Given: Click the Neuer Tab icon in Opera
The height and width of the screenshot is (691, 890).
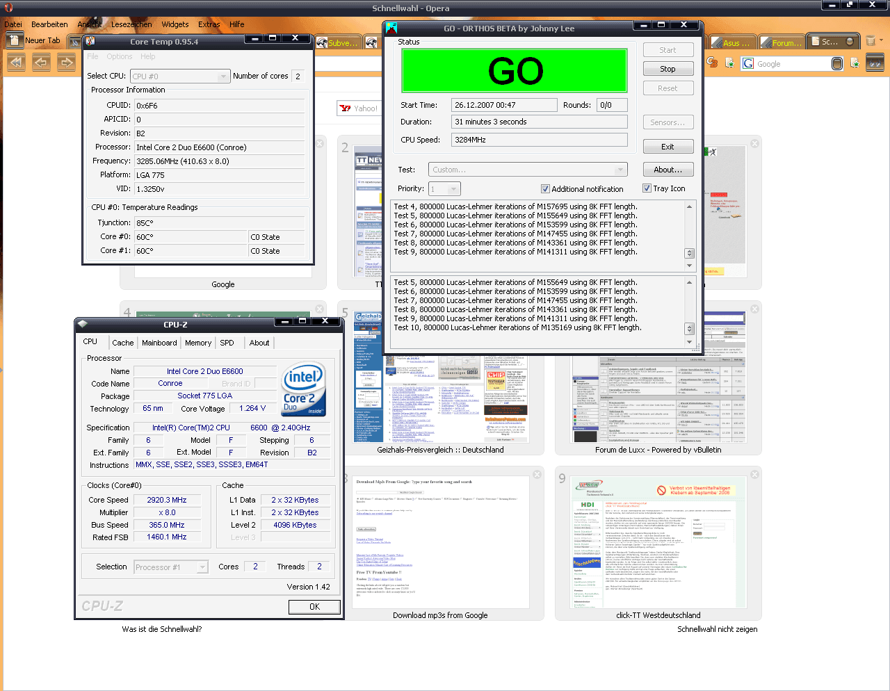Looking at the screenshot, I should (x=14, y=40).
